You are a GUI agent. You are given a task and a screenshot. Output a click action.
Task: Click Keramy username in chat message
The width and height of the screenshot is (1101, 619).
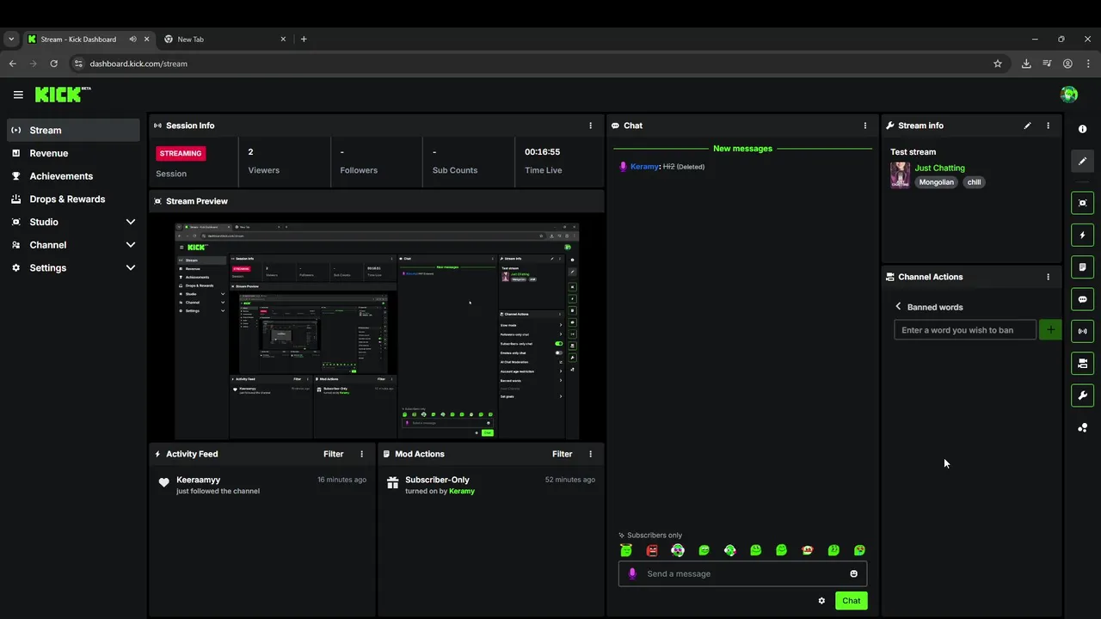point(644,167)
